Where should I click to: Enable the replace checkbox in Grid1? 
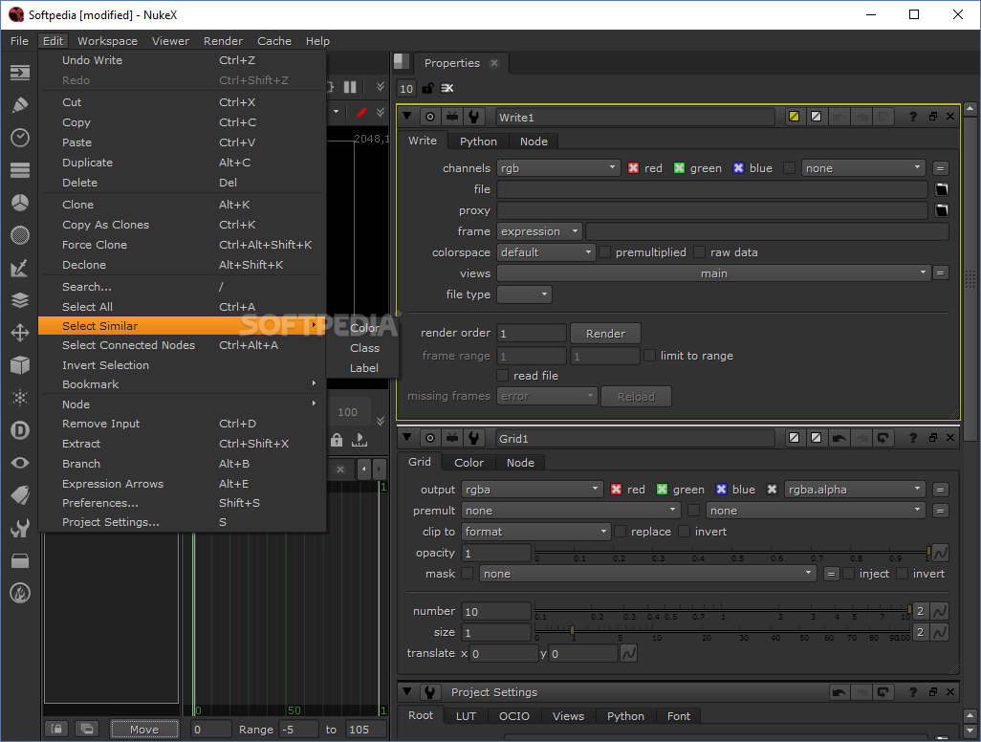(x=620, y=532)
